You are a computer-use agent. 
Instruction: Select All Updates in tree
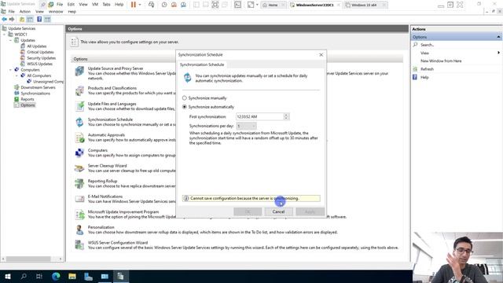37,46
